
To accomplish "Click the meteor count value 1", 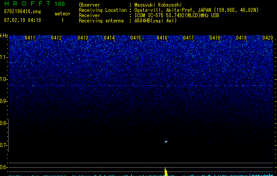I will [63, 20].
